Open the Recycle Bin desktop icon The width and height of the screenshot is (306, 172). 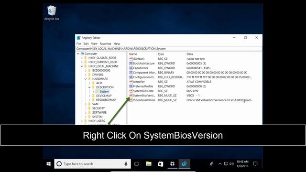(52, 13)
